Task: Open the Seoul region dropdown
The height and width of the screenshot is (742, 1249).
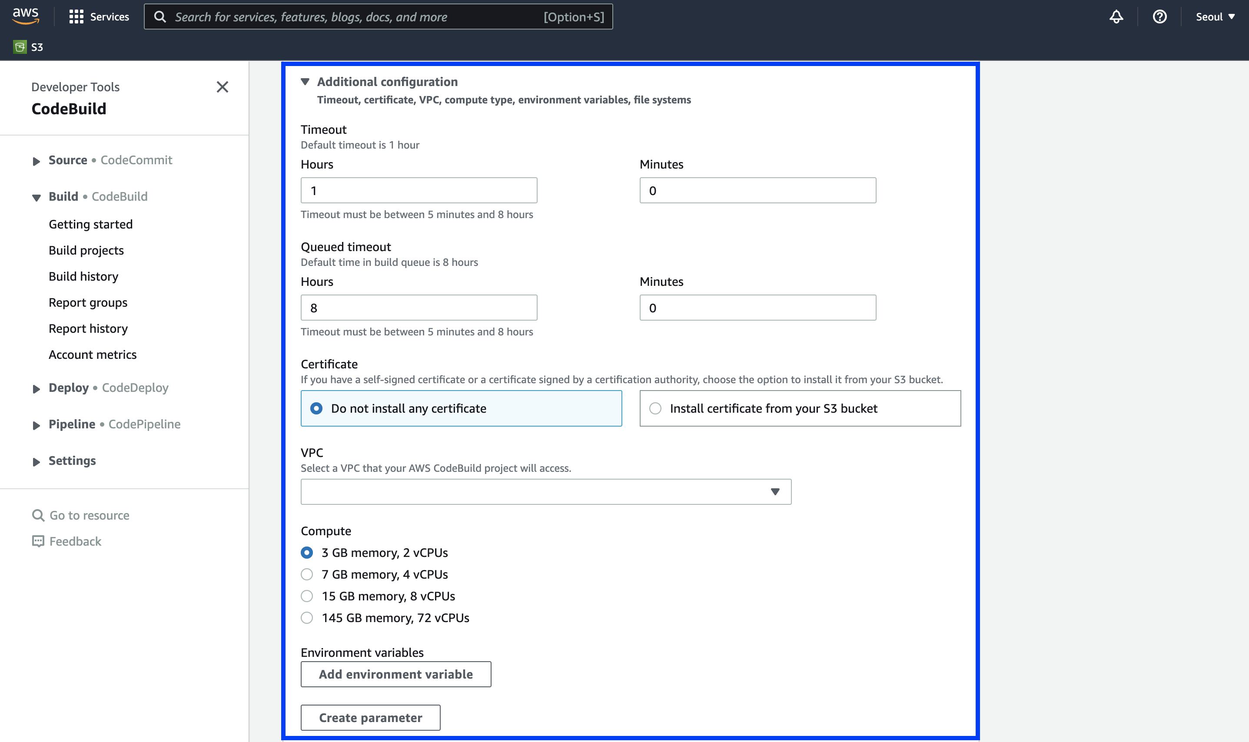Action: click(x=1216, y=17)
